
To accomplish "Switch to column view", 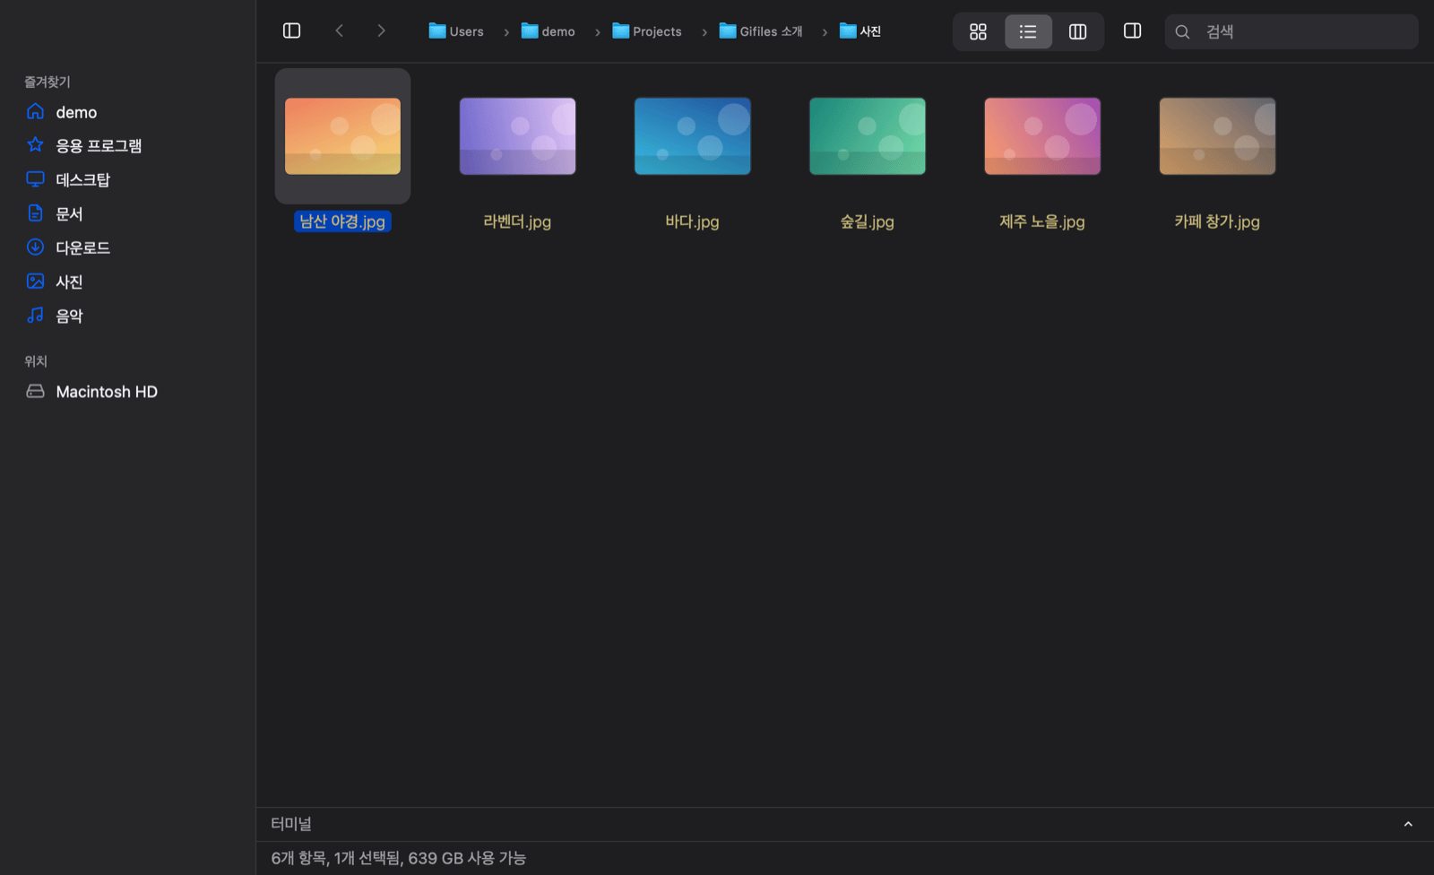I will tap(1078, 32).
